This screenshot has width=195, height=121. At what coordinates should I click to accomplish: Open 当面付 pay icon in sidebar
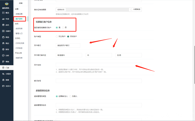click(x=3, y=31)
